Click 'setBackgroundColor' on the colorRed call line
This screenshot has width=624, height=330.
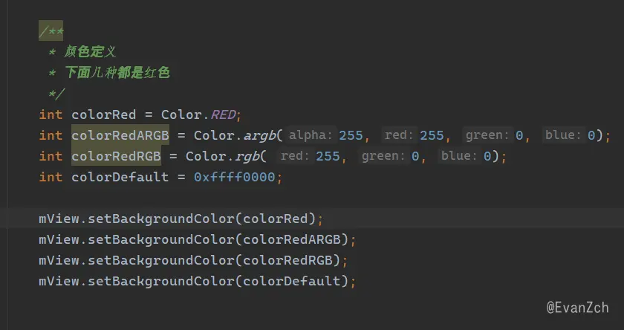point(160,219)
